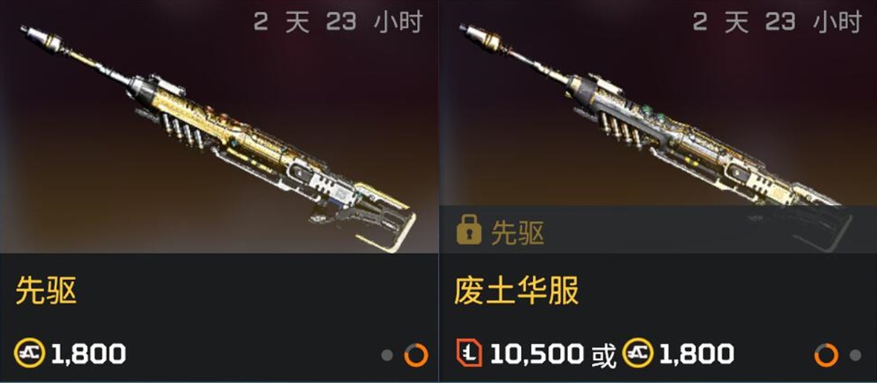Buy 先驱 for 1,800 Apex coins
This screenshot has width=877, height=383.
click(71, 354)
